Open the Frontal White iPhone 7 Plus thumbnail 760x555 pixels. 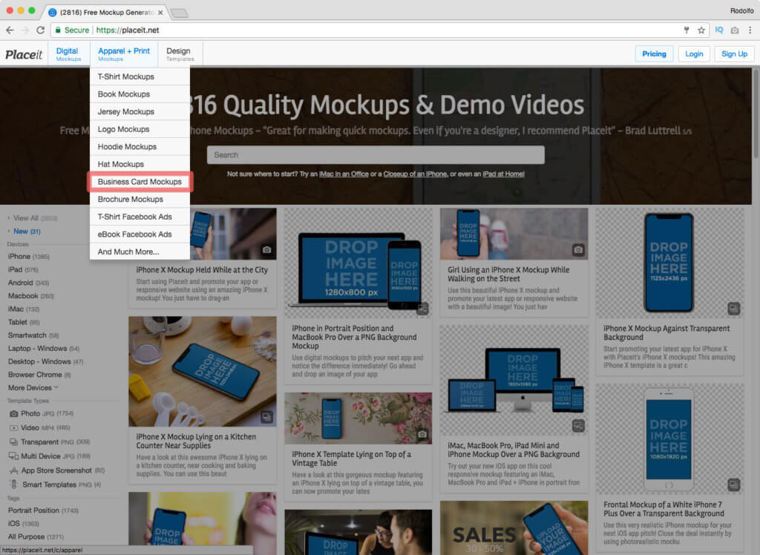tap(669, 439)
